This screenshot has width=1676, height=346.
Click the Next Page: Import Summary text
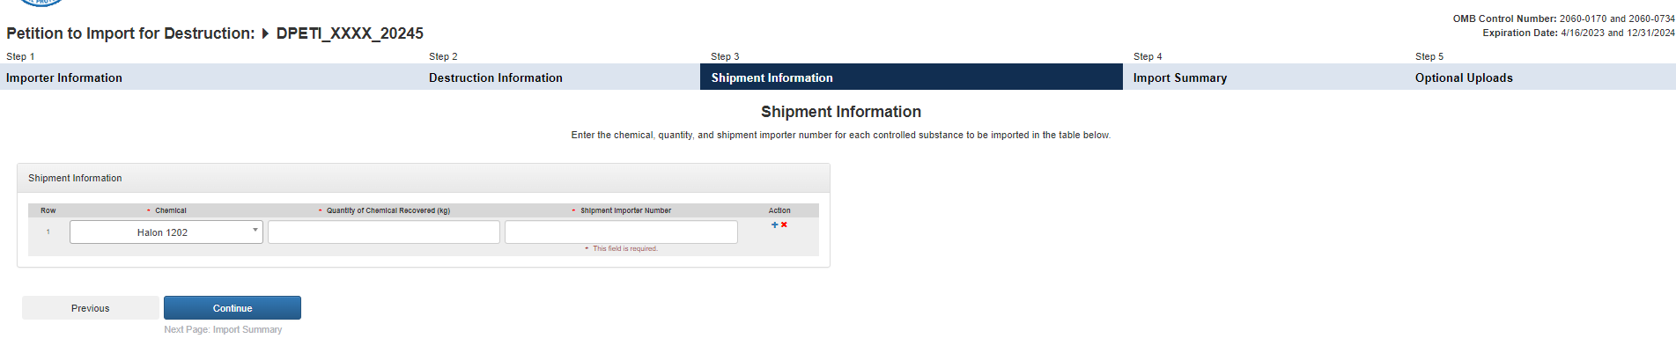223,329
